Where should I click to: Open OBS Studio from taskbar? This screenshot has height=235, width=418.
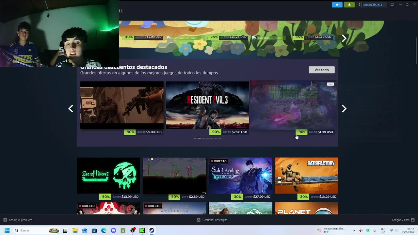point(133,230)
